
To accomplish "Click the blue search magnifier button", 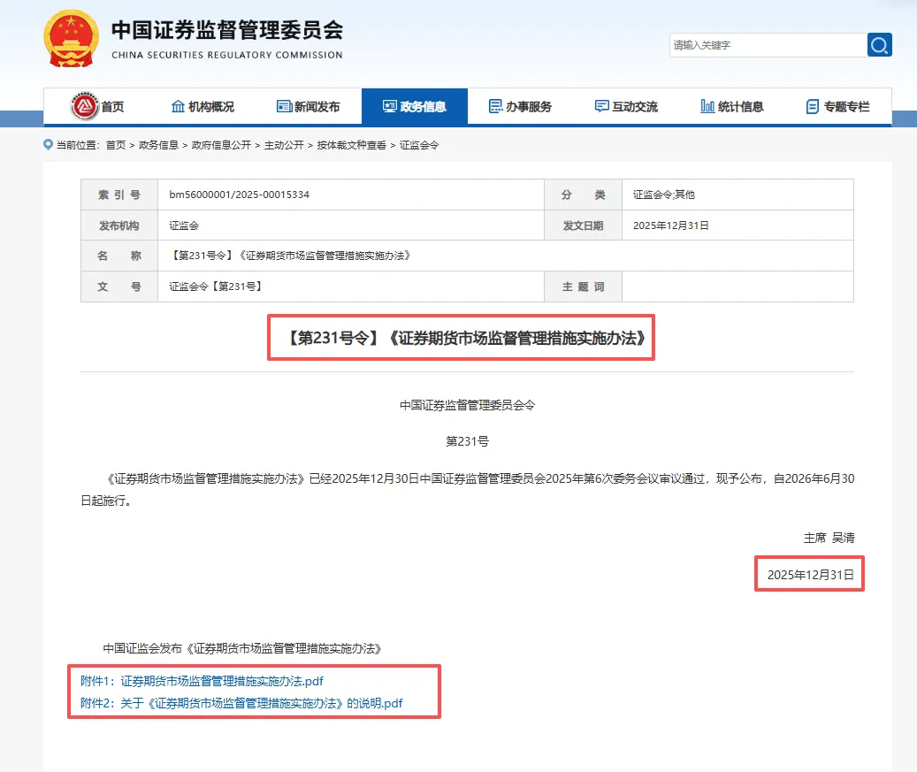I will [879, 45].
